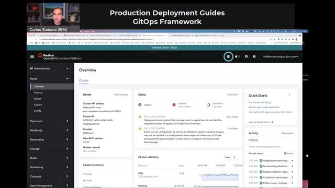Click warning icon for Alertmanager notification alert
The width and height of the screenshot is (335, 188).
coord(140,128)
